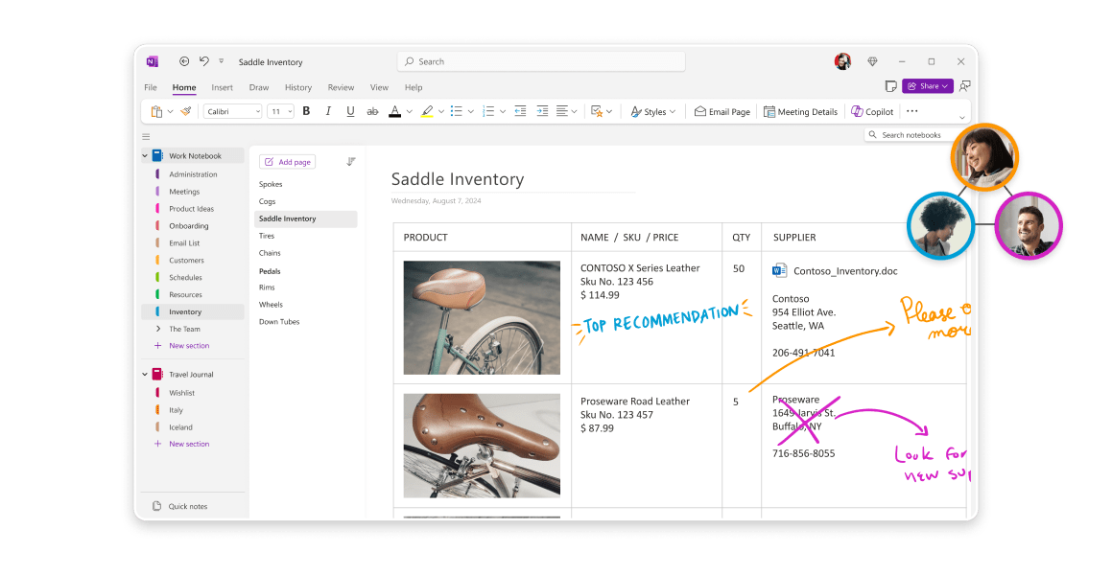Screen dimensions: 1112x575
Task: Click the search notebooks magnifier icon
Action: (873, 134)
